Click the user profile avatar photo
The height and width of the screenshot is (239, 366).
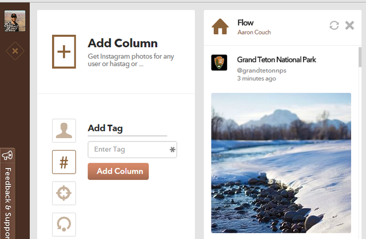tap(15, 21)
